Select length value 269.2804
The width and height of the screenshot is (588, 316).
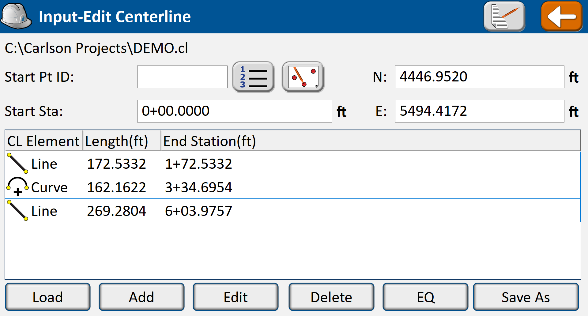(116, 211)
